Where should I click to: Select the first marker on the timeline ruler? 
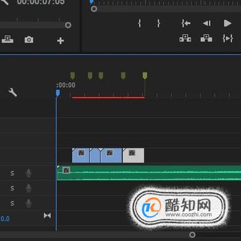(72, 75)
